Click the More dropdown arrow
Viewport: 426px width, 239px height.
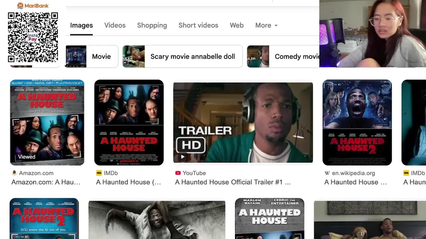pos(276,26)
